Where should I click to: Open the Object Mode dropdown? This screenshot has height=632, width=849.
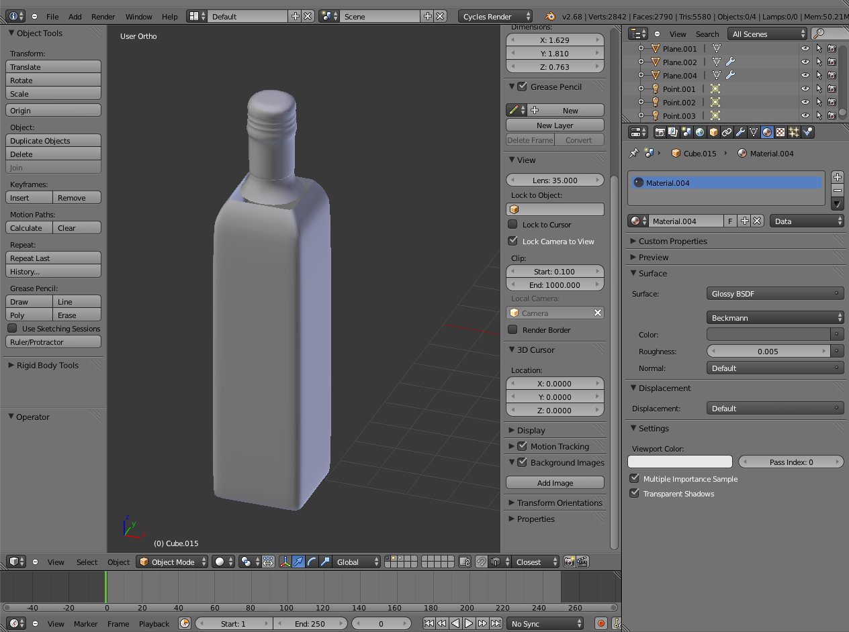pos(173,562)
